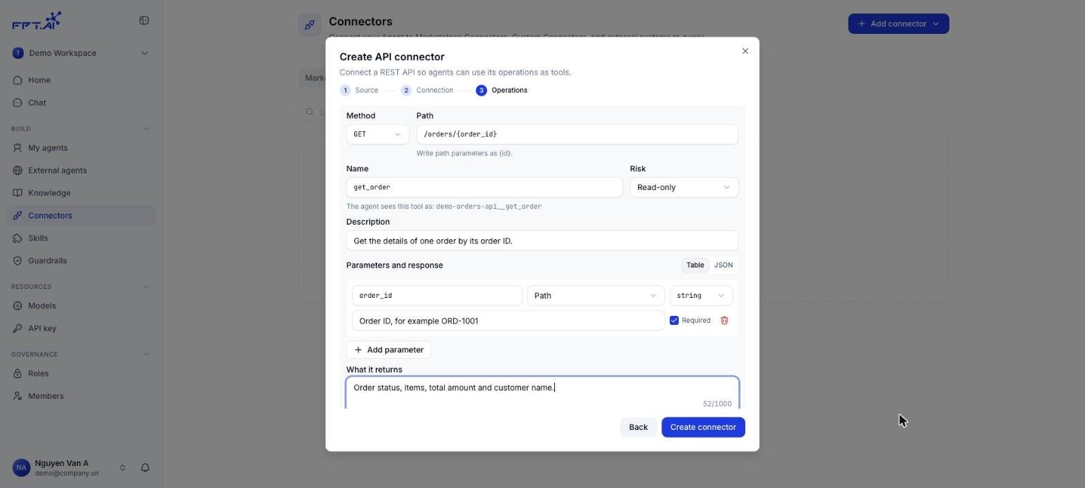Collapse the BUILD section
This screenshot has width=1085, height=488.
point(146,129)
